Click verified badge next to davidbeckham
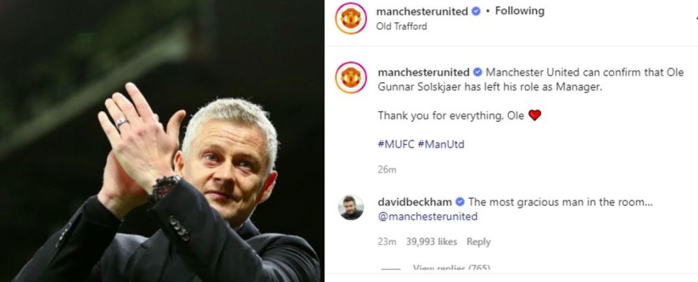This screenshot has height=282, width=698. (460, 202)
